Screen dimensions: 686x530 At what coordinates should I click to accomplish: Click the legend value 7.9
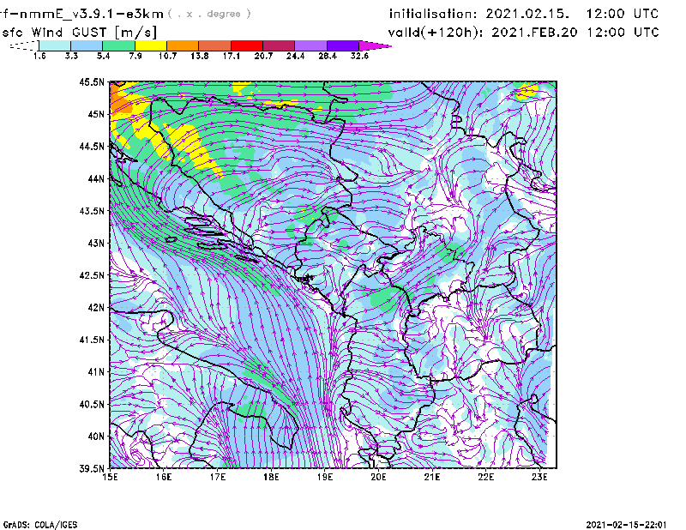pyautogui.click(x=135, y=56)
